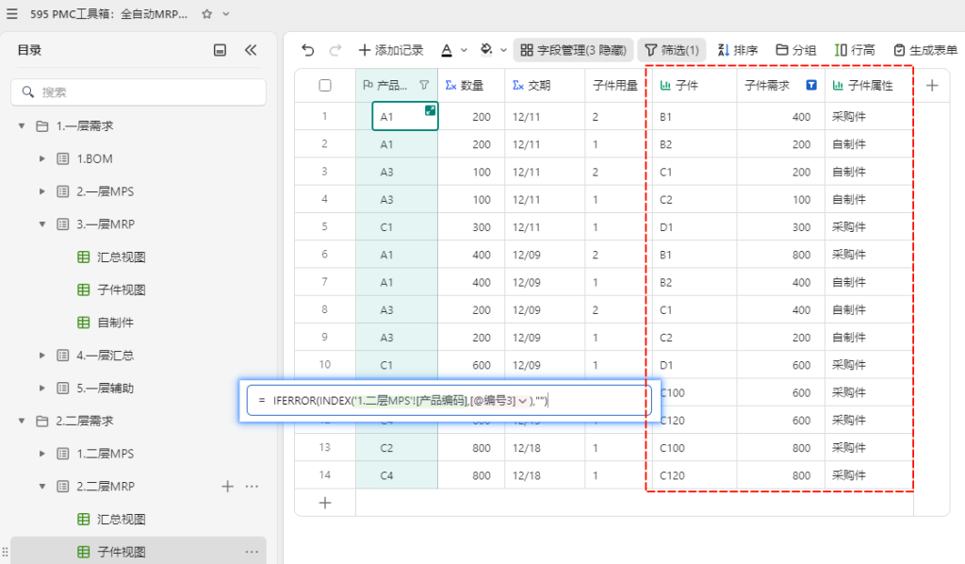The width and height of the screenshot is (965, 564).
Task: Expand the 4.一层汇总 tree item
Action: 41,356
